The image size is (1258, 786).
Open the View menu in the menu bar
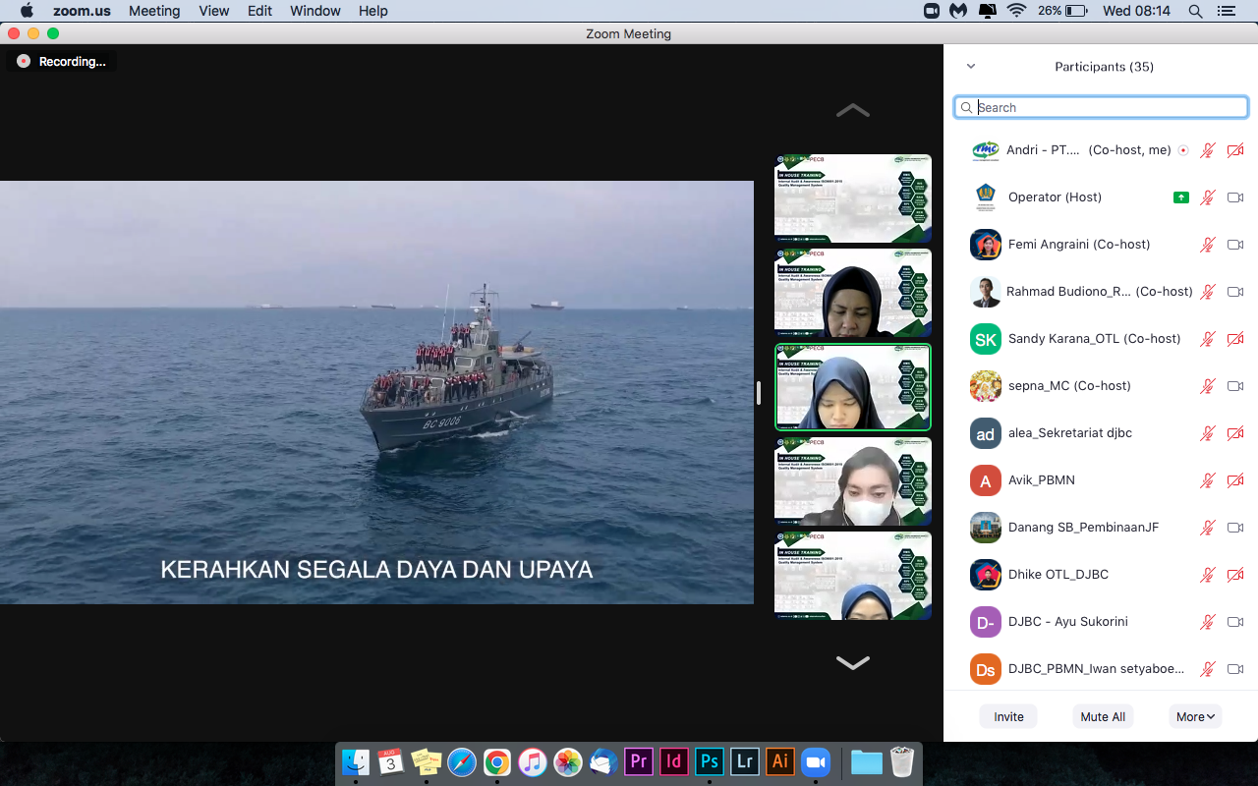point(213,11)
